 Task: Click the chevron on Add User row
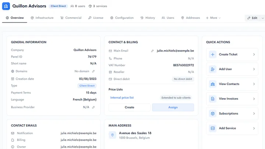254,69
